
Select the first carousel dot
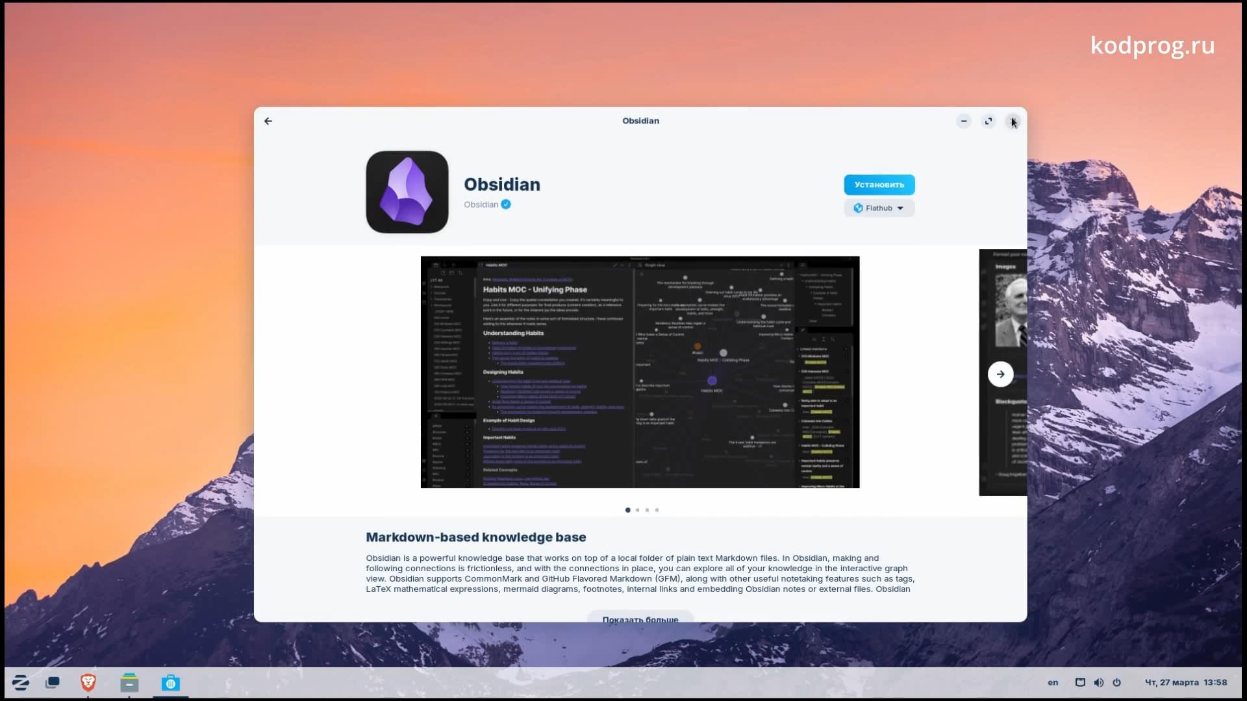pyautogui.click(x=627, y=510)
